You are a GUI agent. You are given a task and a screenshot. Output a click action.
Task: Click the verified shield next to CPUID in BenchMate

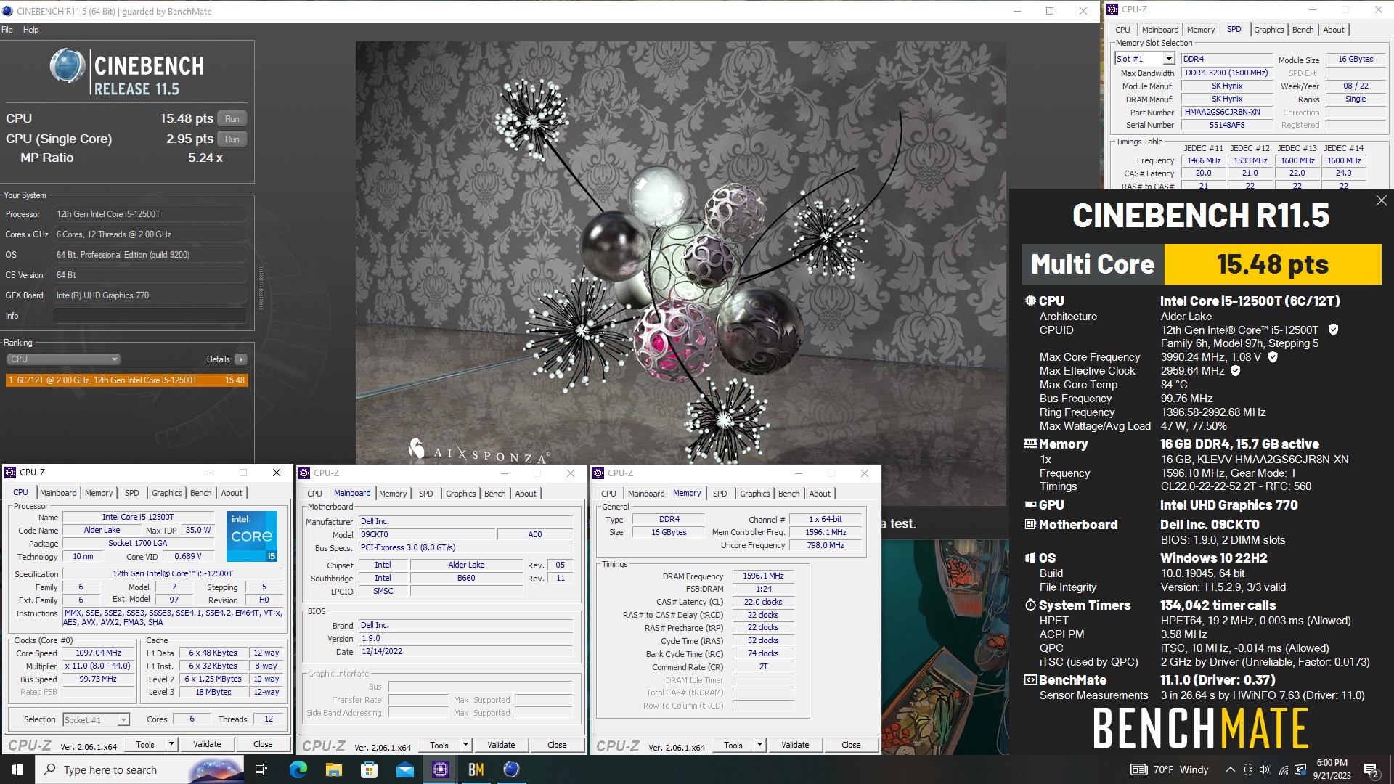(x=1333, y=330)
